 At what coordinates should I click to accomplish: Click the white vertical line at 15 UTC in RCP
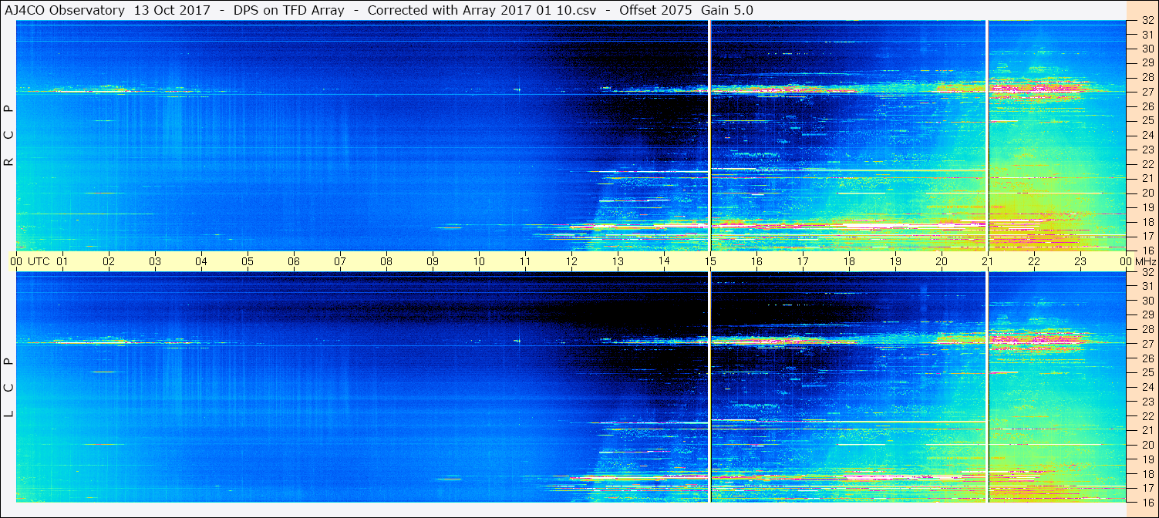pyautogui.click(x=709, y=136)
